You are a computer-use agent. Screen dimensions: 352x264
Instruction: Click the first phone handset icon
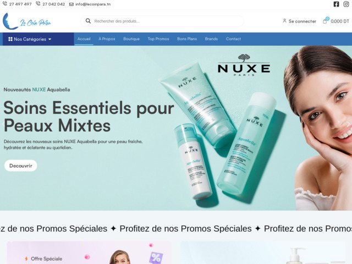tap(5, 4)
